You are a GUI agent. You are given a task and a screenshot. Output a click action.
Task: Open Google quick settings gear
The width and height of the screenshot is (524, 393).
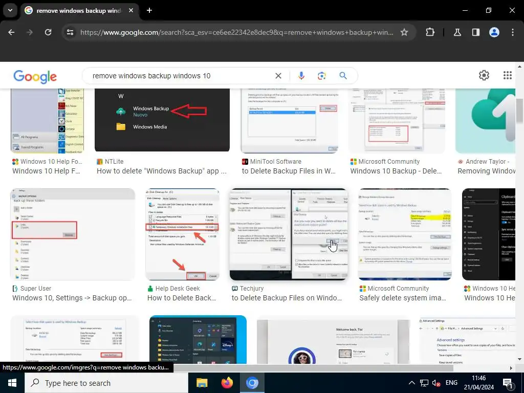coord(484,75)
